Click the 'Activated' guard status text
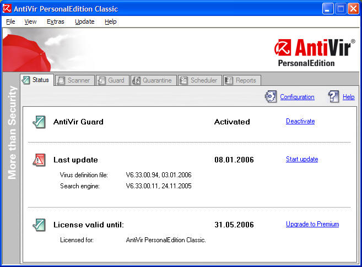 pos(232,122)
